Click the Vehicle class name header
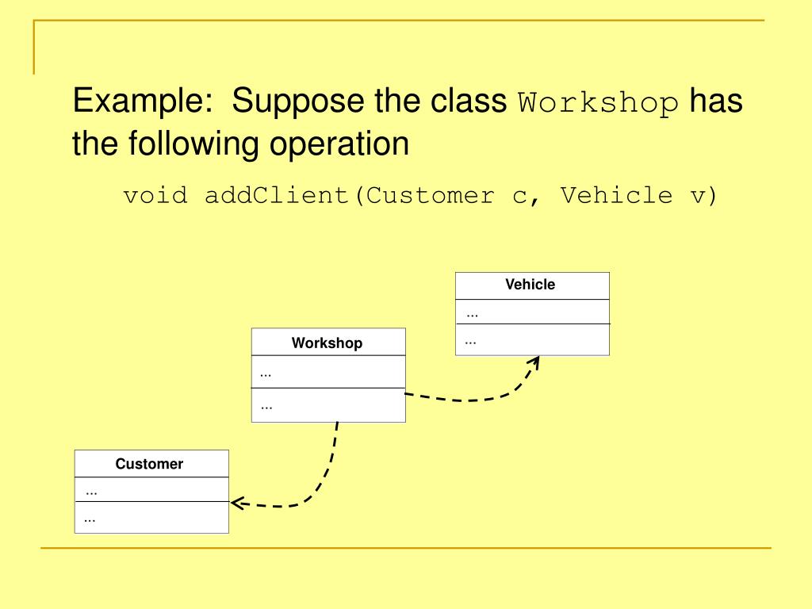 [x=532, y=285]
